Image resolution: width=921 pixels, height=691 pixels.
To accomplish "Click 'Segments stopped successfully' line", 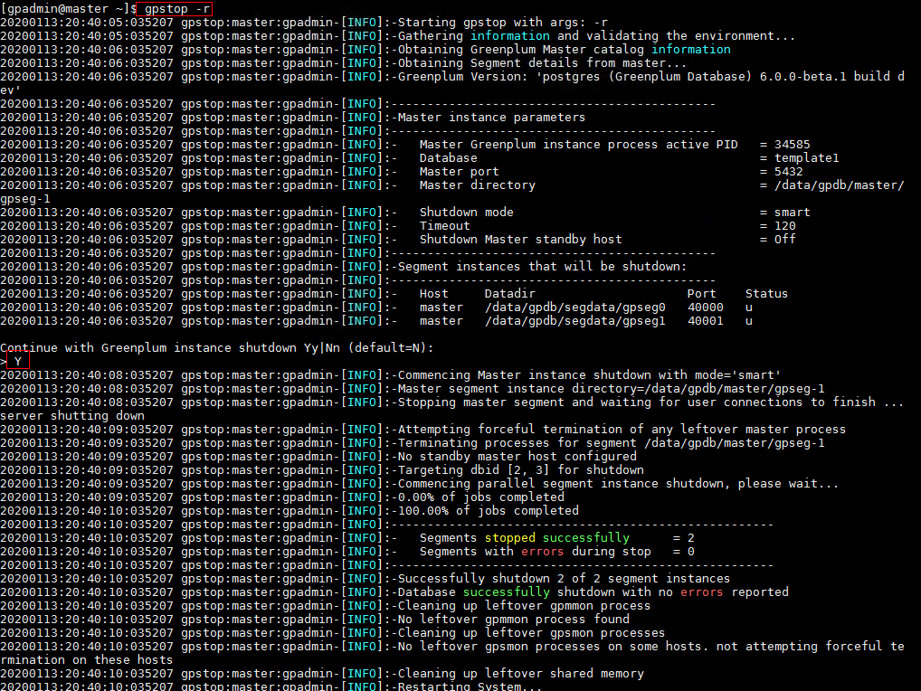I will pyautogui.click(x=556, y=538).
